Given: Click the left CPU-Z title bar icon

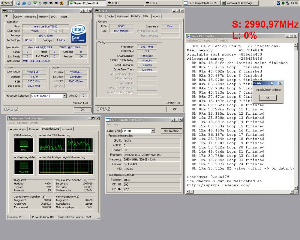Looking at the screenshot, I should tap(4, 11).
